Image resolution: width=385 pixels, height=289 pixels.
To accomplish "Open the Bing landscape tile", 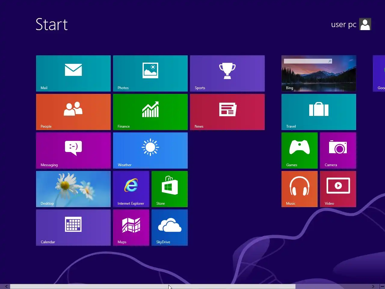I will point(319,73).
